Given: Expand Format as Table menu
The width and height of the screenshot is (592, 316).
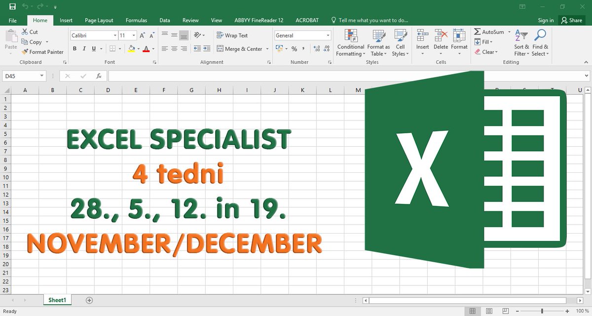Looking at the screenshot, I should pos(378,42).
